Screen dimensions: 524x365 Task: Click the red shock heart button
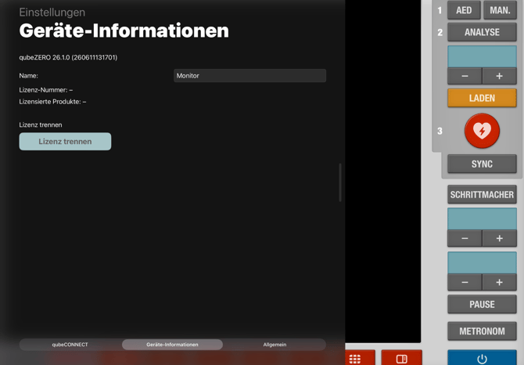(x=482, y=131)
